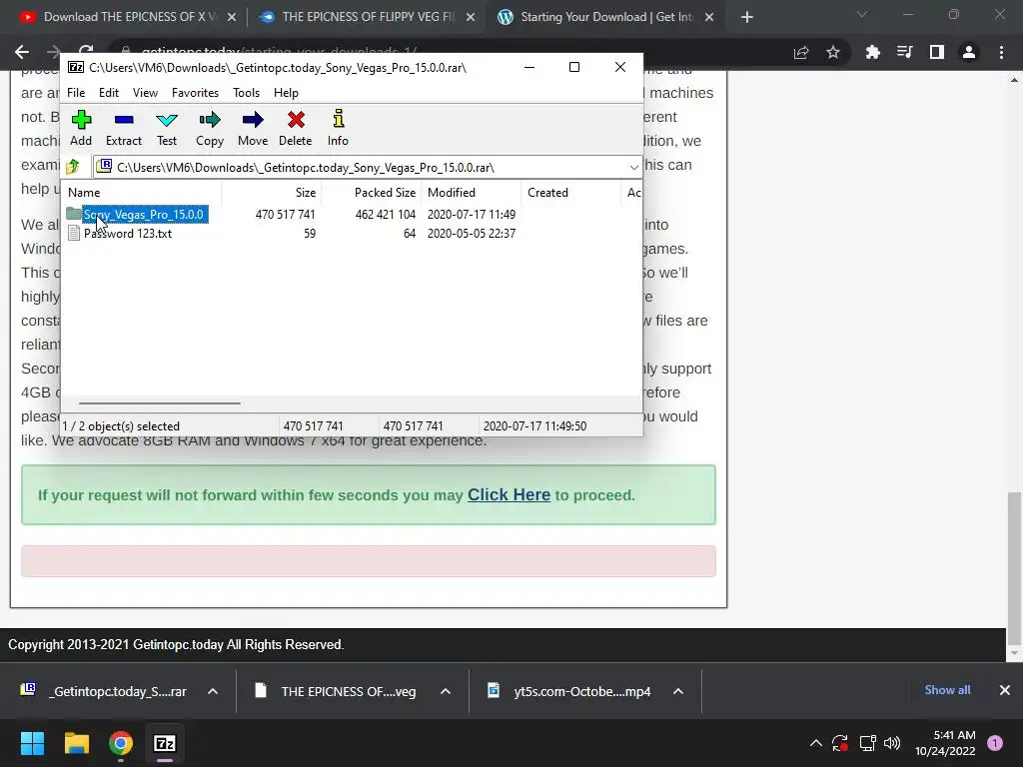The width and height of the screenshot is (1023, 767).
Task: Select the Password 123.txt file
Action: (x=128, y=234)
